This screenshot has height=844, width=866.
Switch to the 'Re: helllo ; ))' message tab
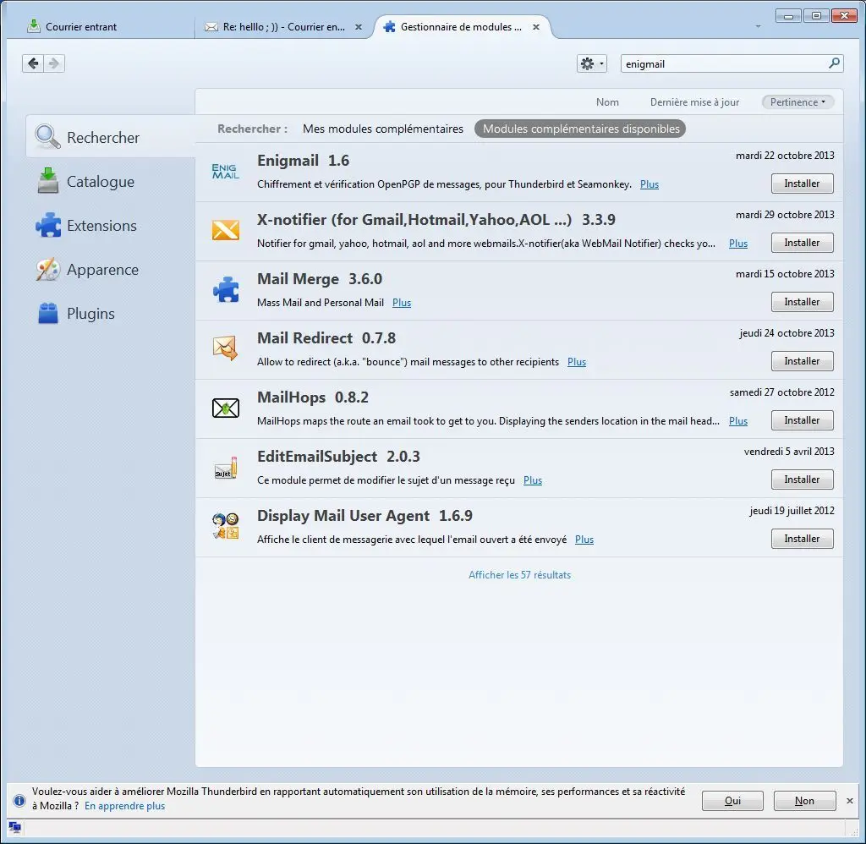point(284,26)
